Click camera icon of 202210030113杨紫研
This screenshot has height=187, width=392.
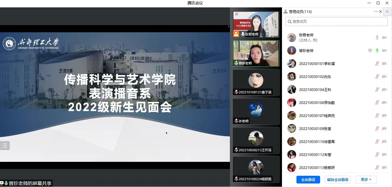pyautogui.click(x=384, y=168)
